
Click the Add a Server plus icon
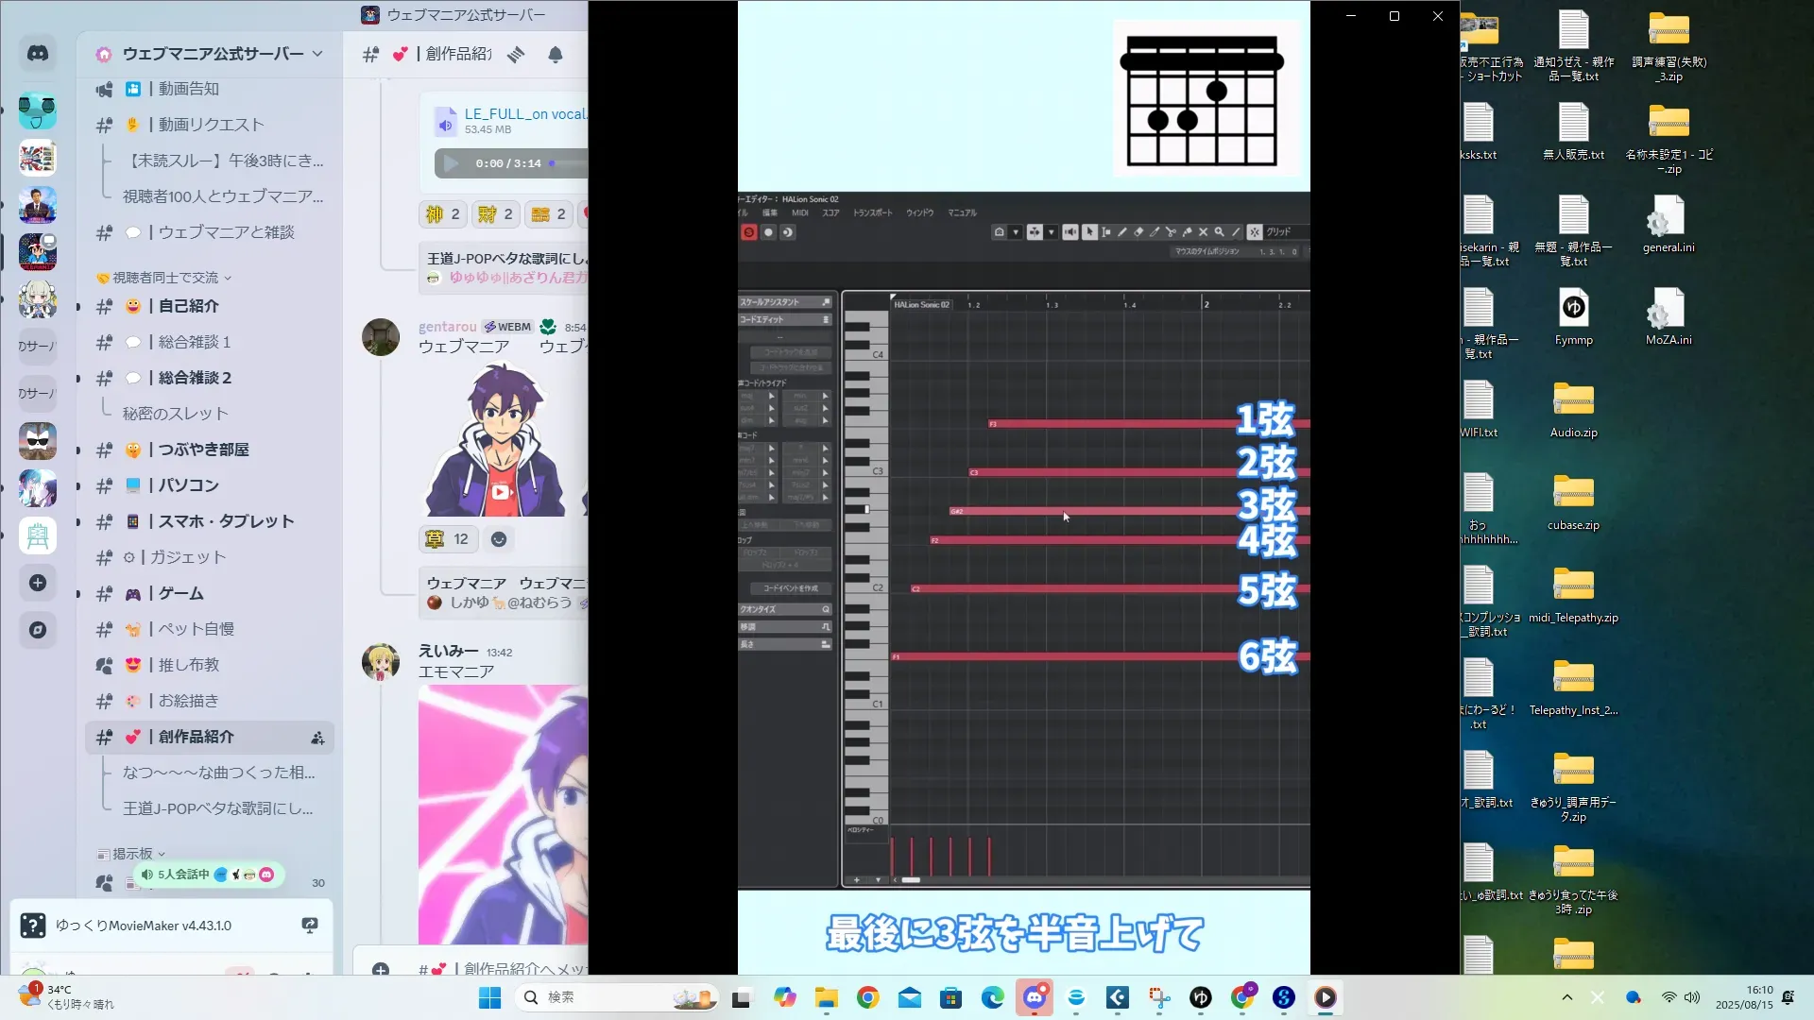(x=38, y=583)
